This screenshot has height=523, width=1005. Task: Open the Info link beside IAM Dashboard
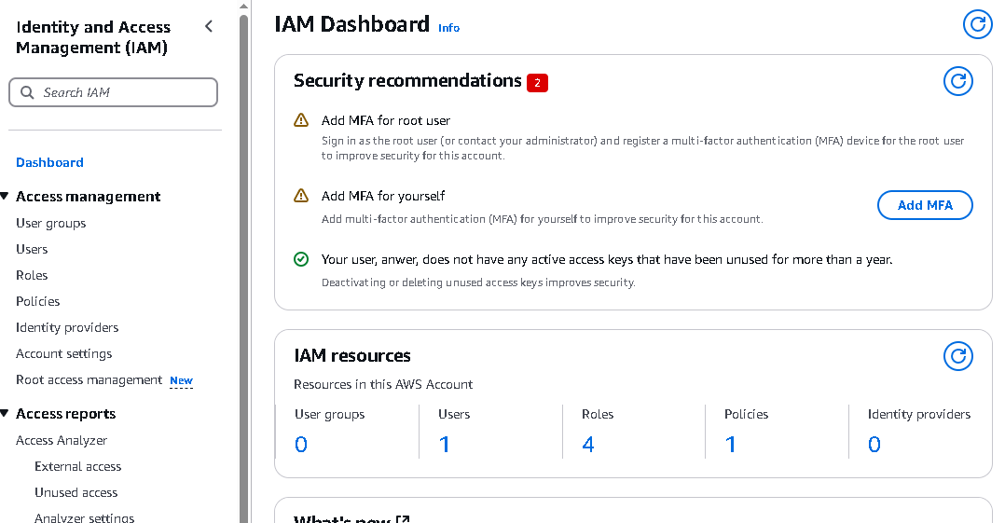point(448,28)
